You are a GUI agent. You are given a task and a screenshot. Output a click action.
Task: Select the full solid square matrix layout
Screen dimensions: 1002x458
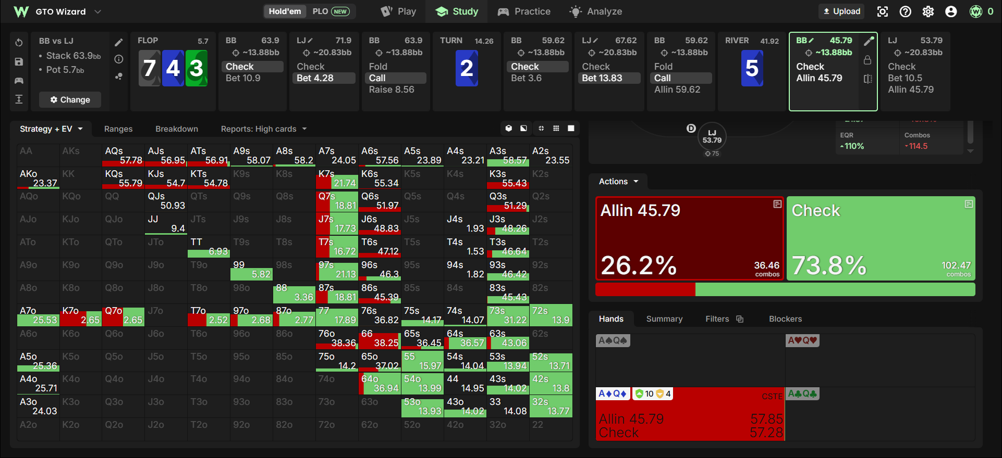(x=571, y=129)
